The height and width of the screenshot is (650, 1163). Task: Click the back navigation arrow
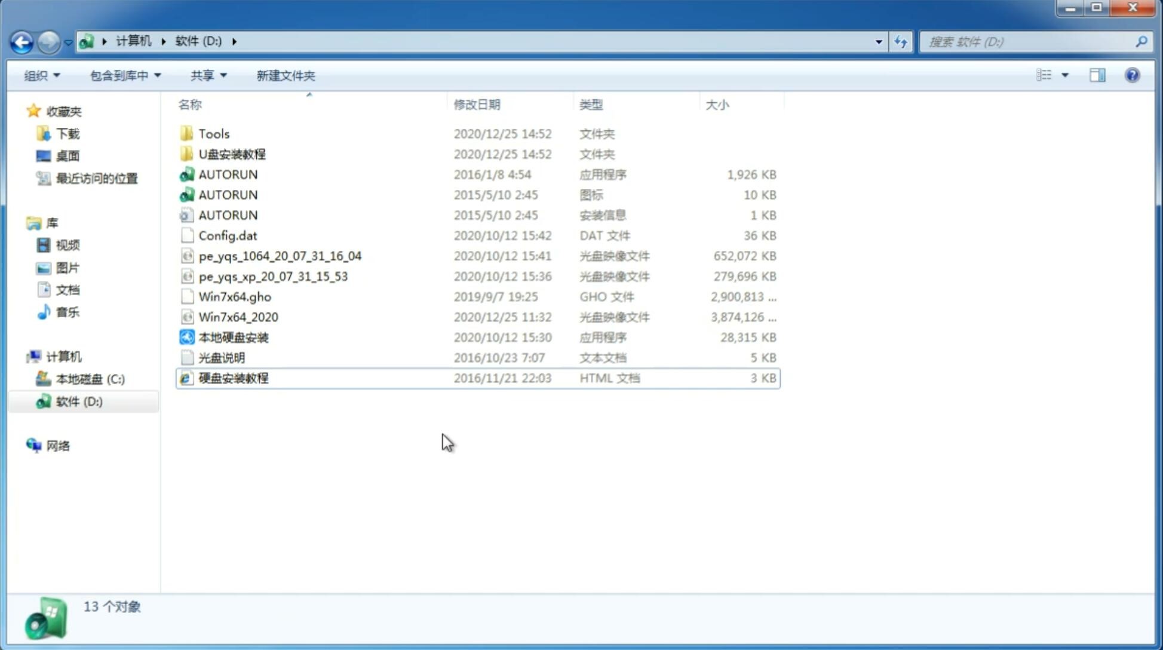click(x=22, y=41)
